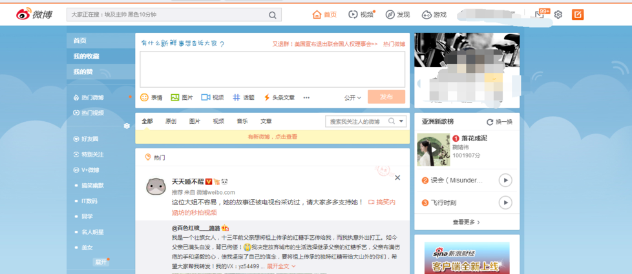Open 天天睡不醒 username link
The image size is (632, 274).
[188, 181]
